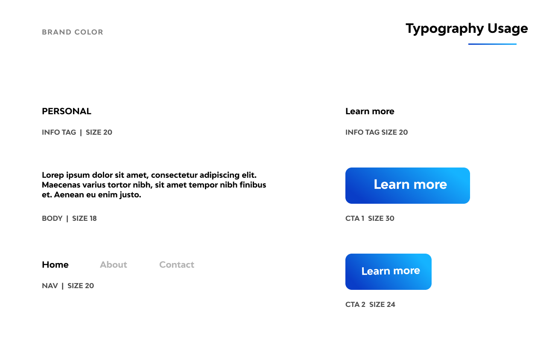The height and width of the screenshot is (341, 555).
Task: Click the Typography Usage heading
Action: (x=467, y=29)
